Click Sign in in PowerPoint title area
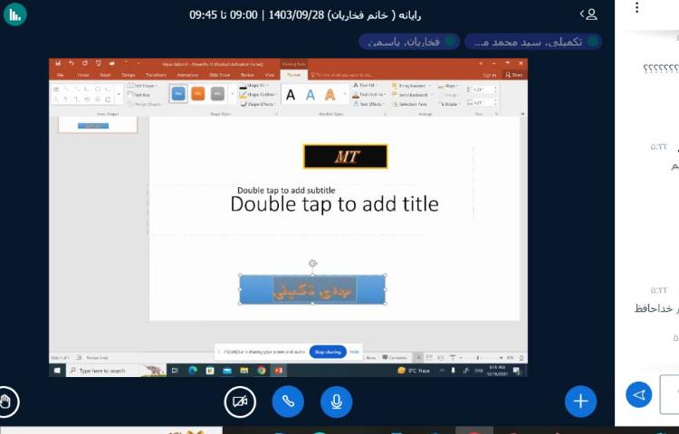 [x=489, y=75]
